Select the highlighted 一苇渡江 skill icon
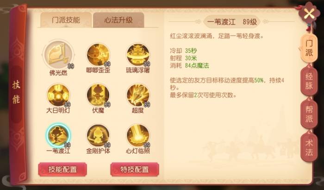The width and height of the screenshot is (324, 190). tap(58, 135)
